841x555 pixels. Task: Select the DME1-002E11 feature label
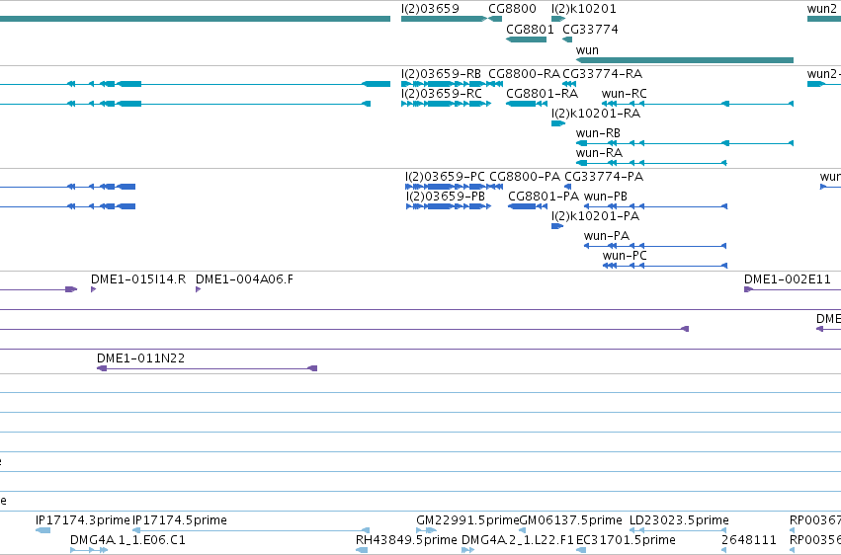(788, 279)
